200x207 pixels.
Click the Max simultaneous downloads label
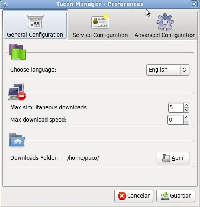click(49, 107)
